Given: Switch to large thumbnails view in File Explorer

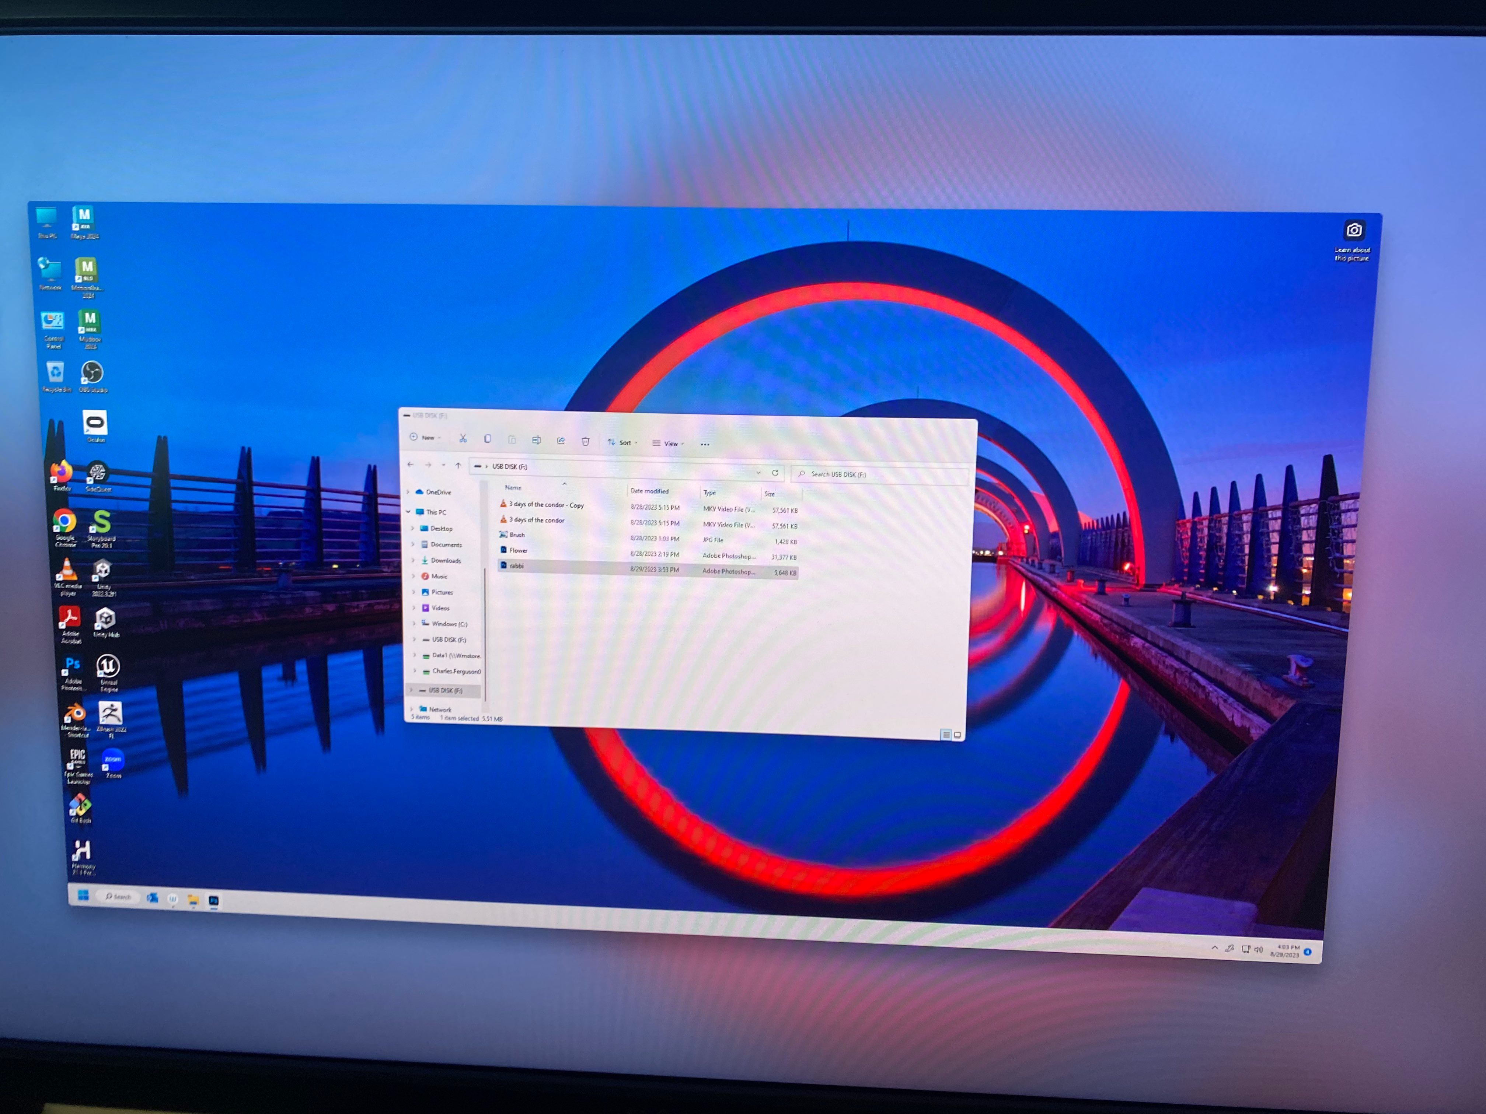Looking at the screenshot, I should [x=957, y=735].
